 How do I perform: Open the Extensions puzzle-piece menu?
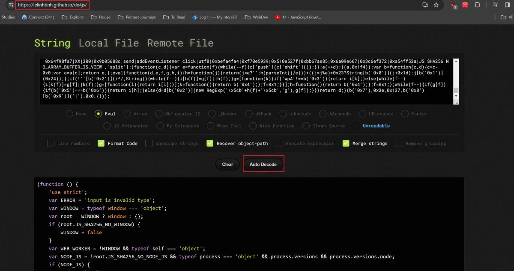click(x=477, y=5)
